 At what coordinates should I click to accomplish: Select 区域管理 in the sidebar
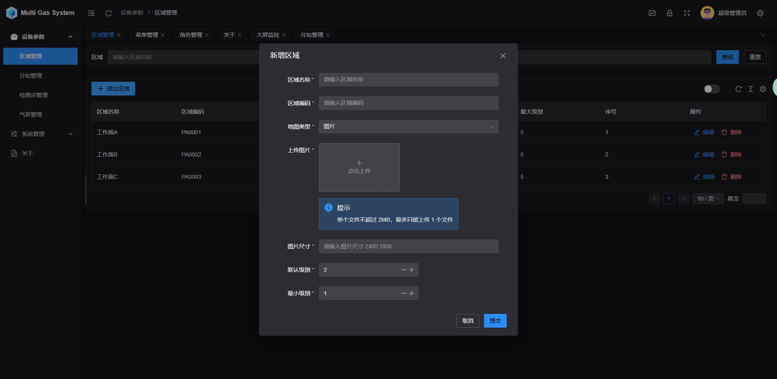pos(40,56)
